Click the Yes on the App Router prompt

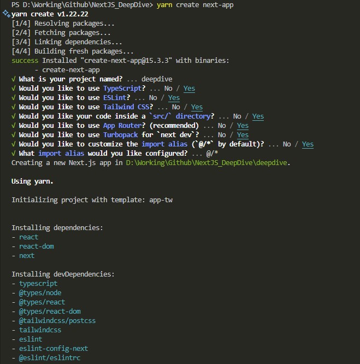click(x=243, y=126)
